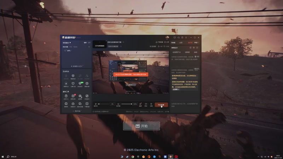Open the 任务中心 task center tool
This screenshot has width=283, height=159.
tap(66, 97)
